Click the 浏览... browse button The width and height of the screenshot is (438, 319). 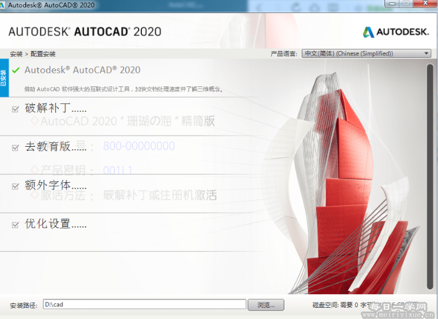point(266,305)
